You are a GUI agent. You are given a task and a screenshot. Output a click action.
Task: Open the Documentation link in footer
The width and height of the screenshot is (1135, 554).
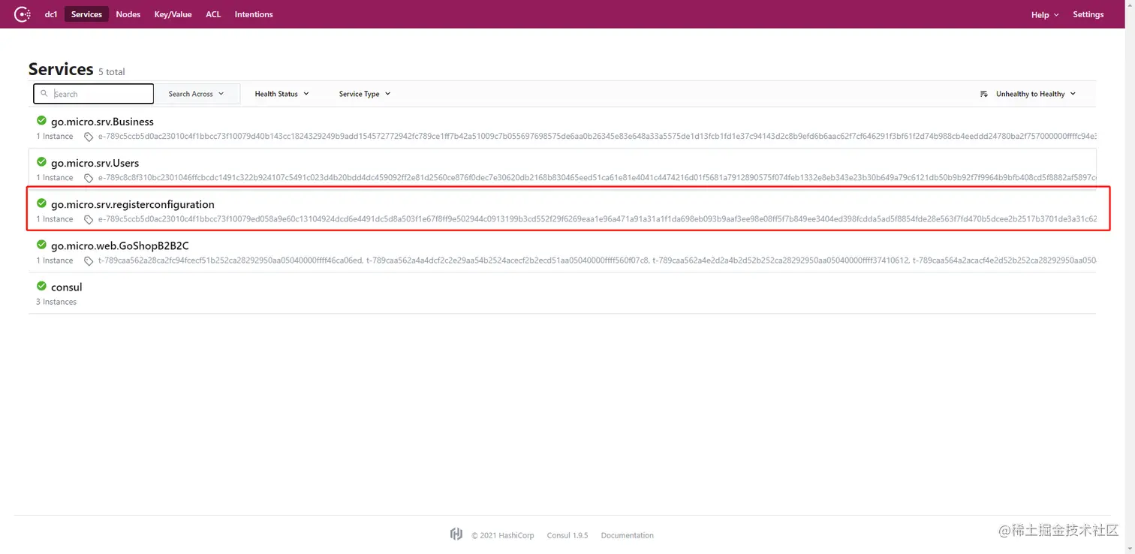coord(627,535)
